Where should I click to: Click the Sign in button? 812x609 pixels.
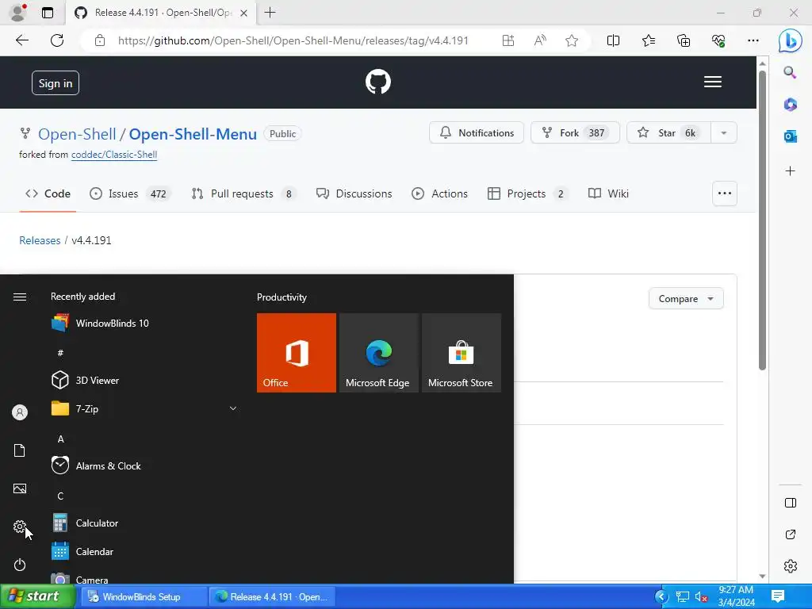coord(56,82)
